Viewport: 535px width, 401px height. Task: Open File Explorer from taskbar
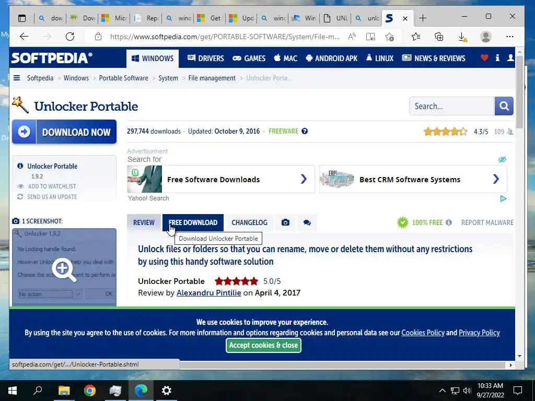pos(64,391)
